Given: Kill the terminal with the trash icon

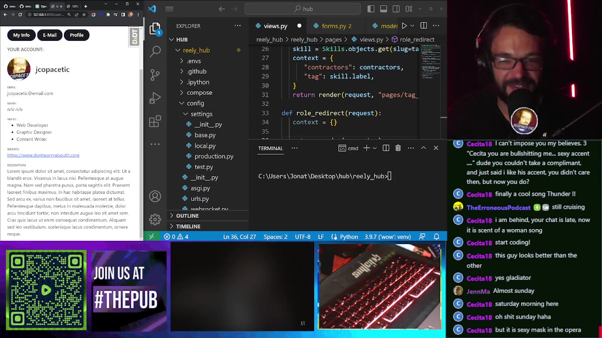Looking at the screenshot, I should 398,148.
